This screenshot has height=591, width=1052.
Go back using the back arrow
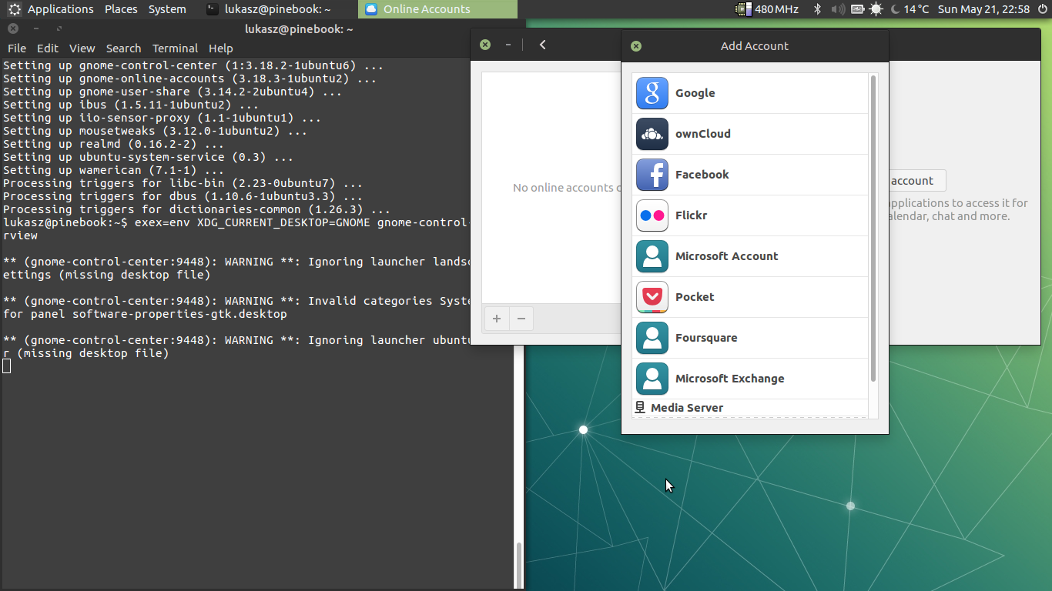pyautogui.click(x=543, y=45)
